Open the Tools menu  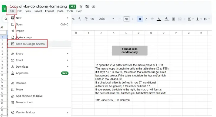(x=70, y=11)
